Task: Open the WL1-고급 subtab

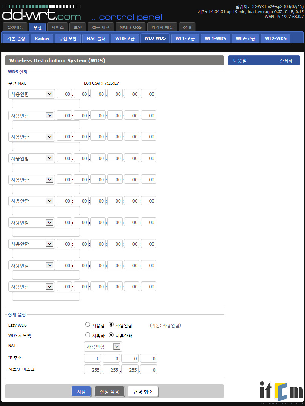Action: click(x=185, y=38)
